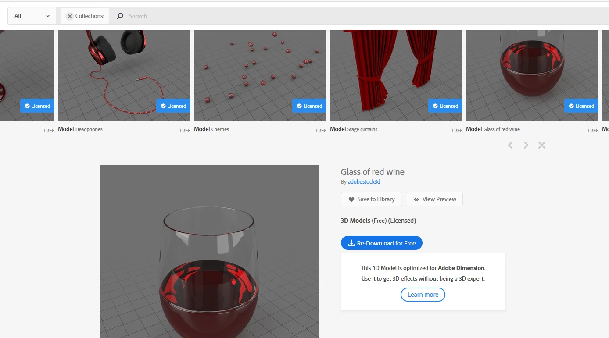Click Save to Library button

click(371, 199)
